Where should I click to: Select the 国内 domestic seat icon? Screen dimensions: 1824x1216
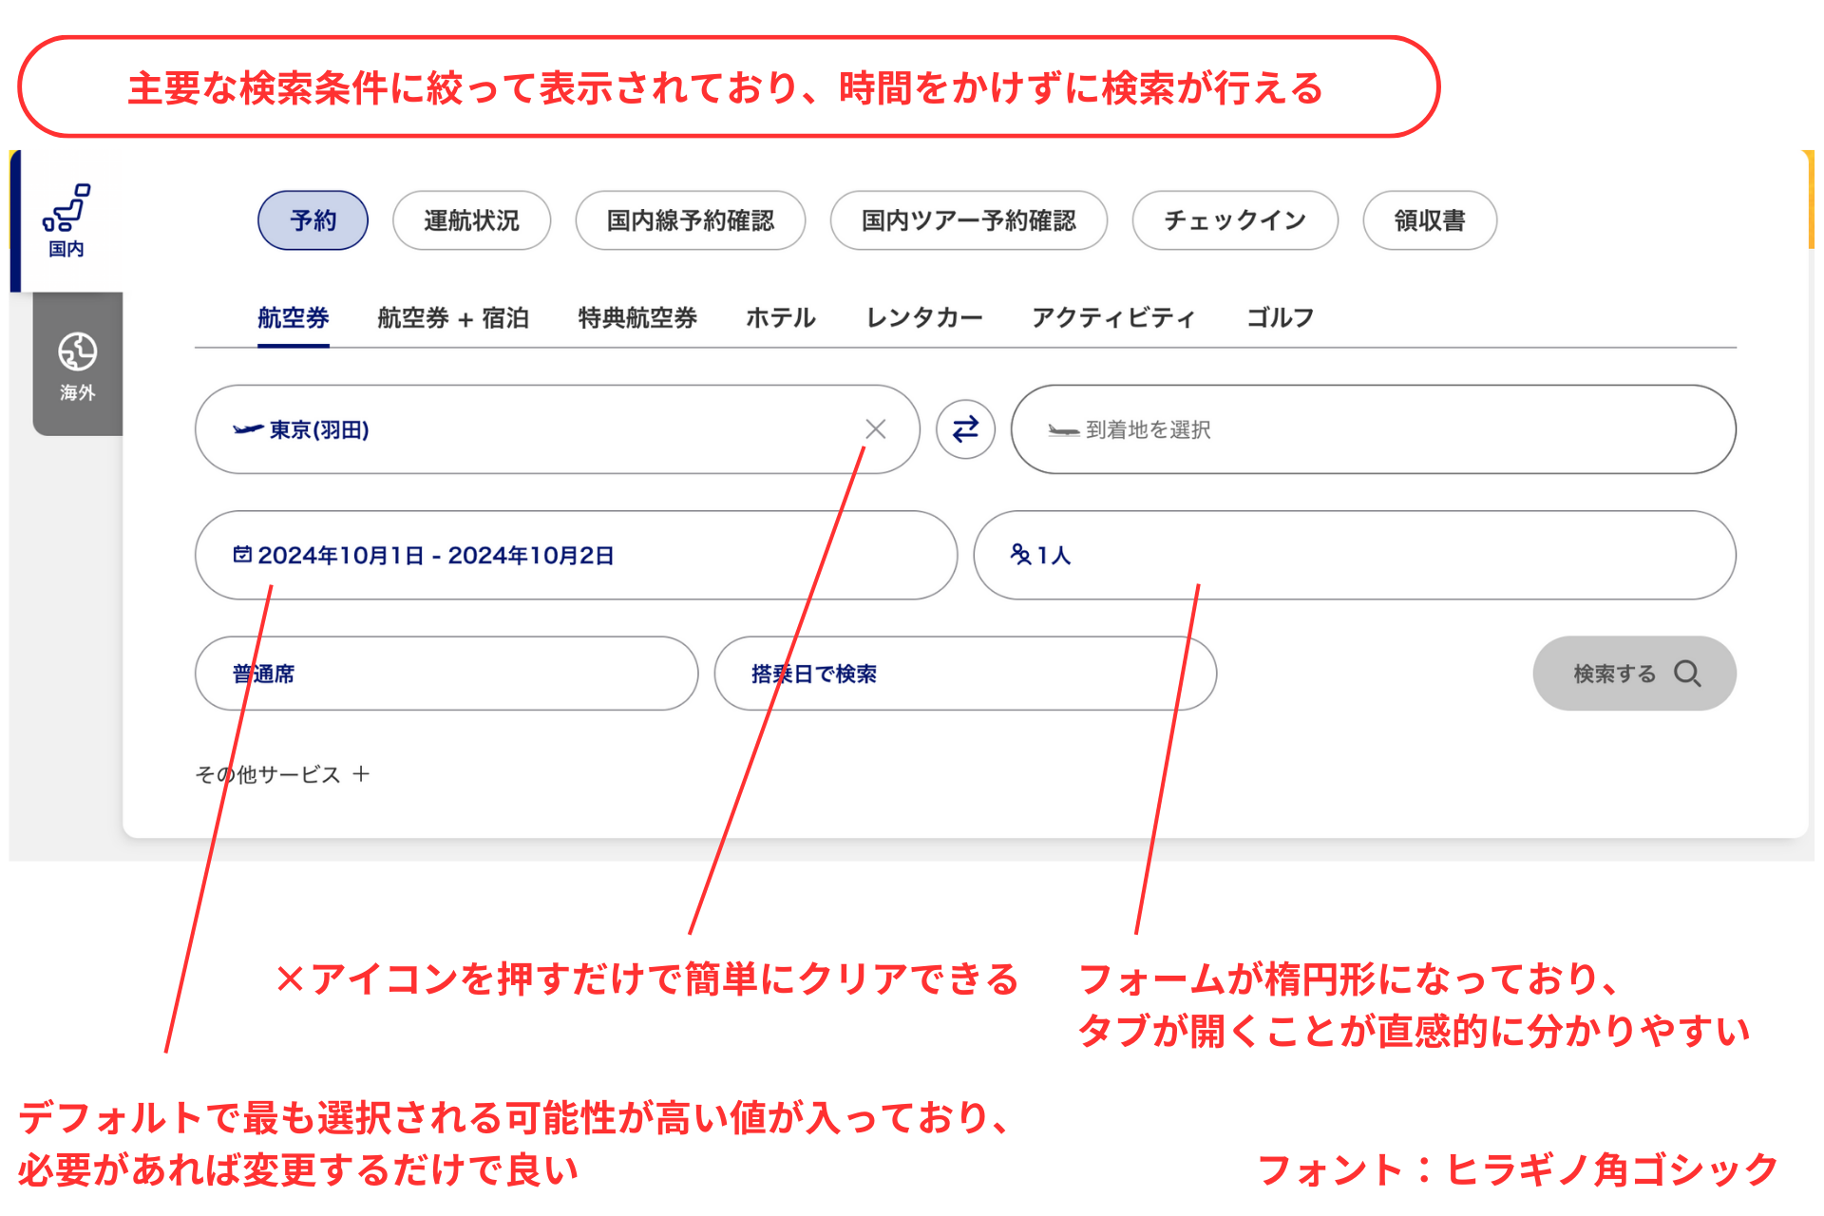pos(66,208)
